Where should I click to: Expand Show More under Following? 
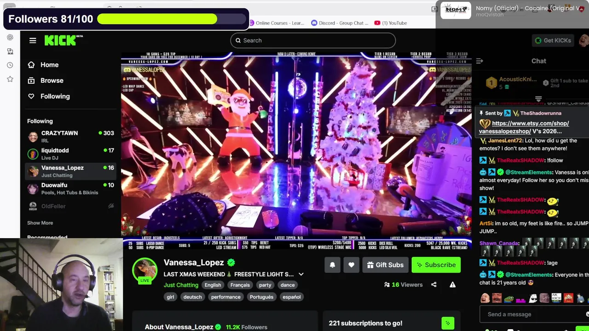pyautogui.click(x=40, y=223)
